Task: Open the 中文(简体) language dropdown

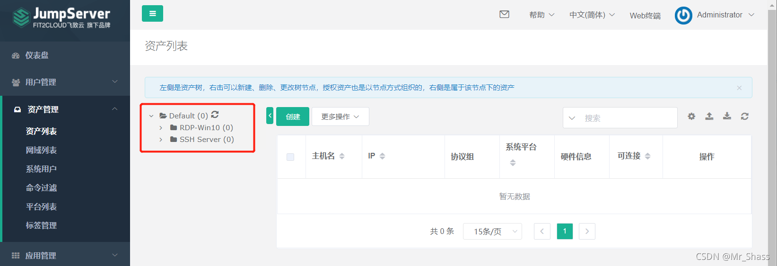Action: pos(592,15)
